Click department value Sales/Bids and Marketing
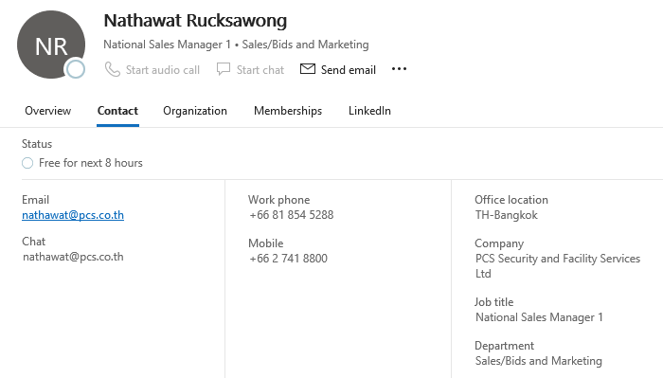This screenshot has height=378, width=663. tap(539, 361)
